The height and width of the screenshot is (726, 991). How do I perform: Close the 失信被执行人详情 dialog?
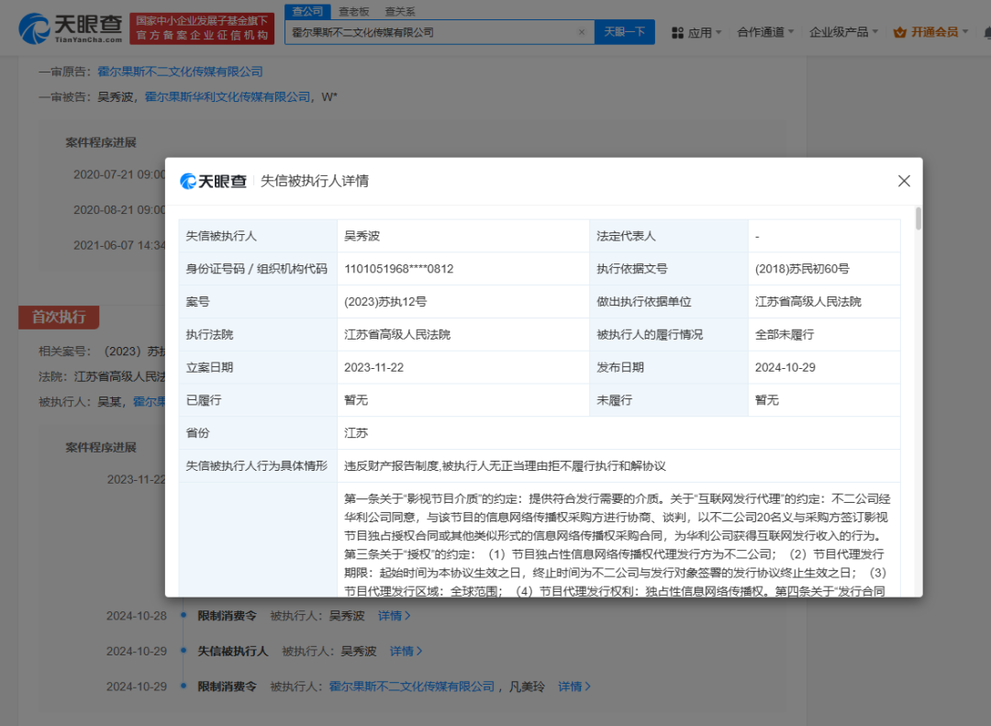904,181
